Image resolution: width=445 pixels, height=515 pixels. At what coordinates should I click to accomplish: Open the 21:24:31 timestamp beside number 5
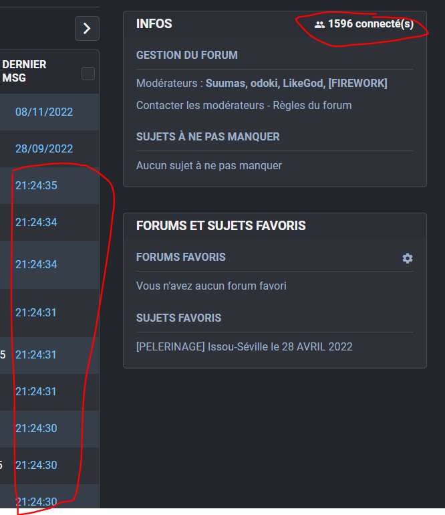point(36,354)
